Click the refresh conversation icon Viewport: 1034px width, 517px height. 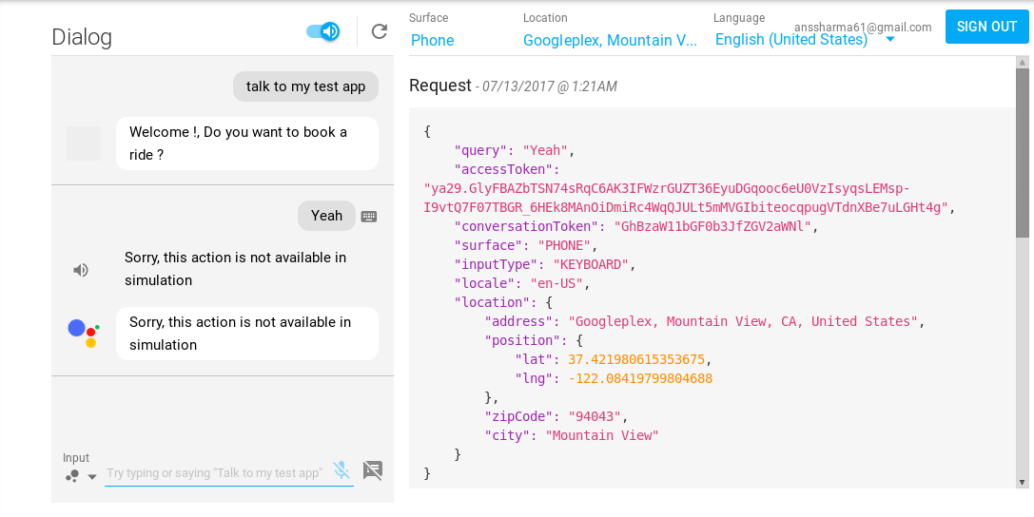click(x=380, y=32)
